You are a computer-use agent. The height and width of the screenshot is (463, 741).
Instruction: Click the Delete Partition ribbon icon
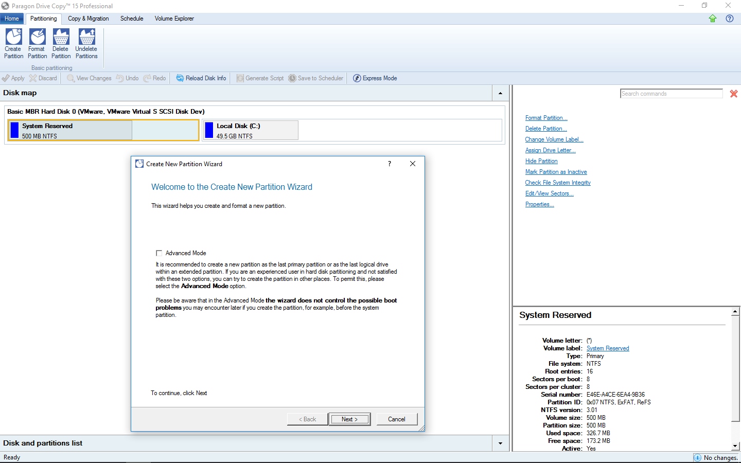click(61, 44)
